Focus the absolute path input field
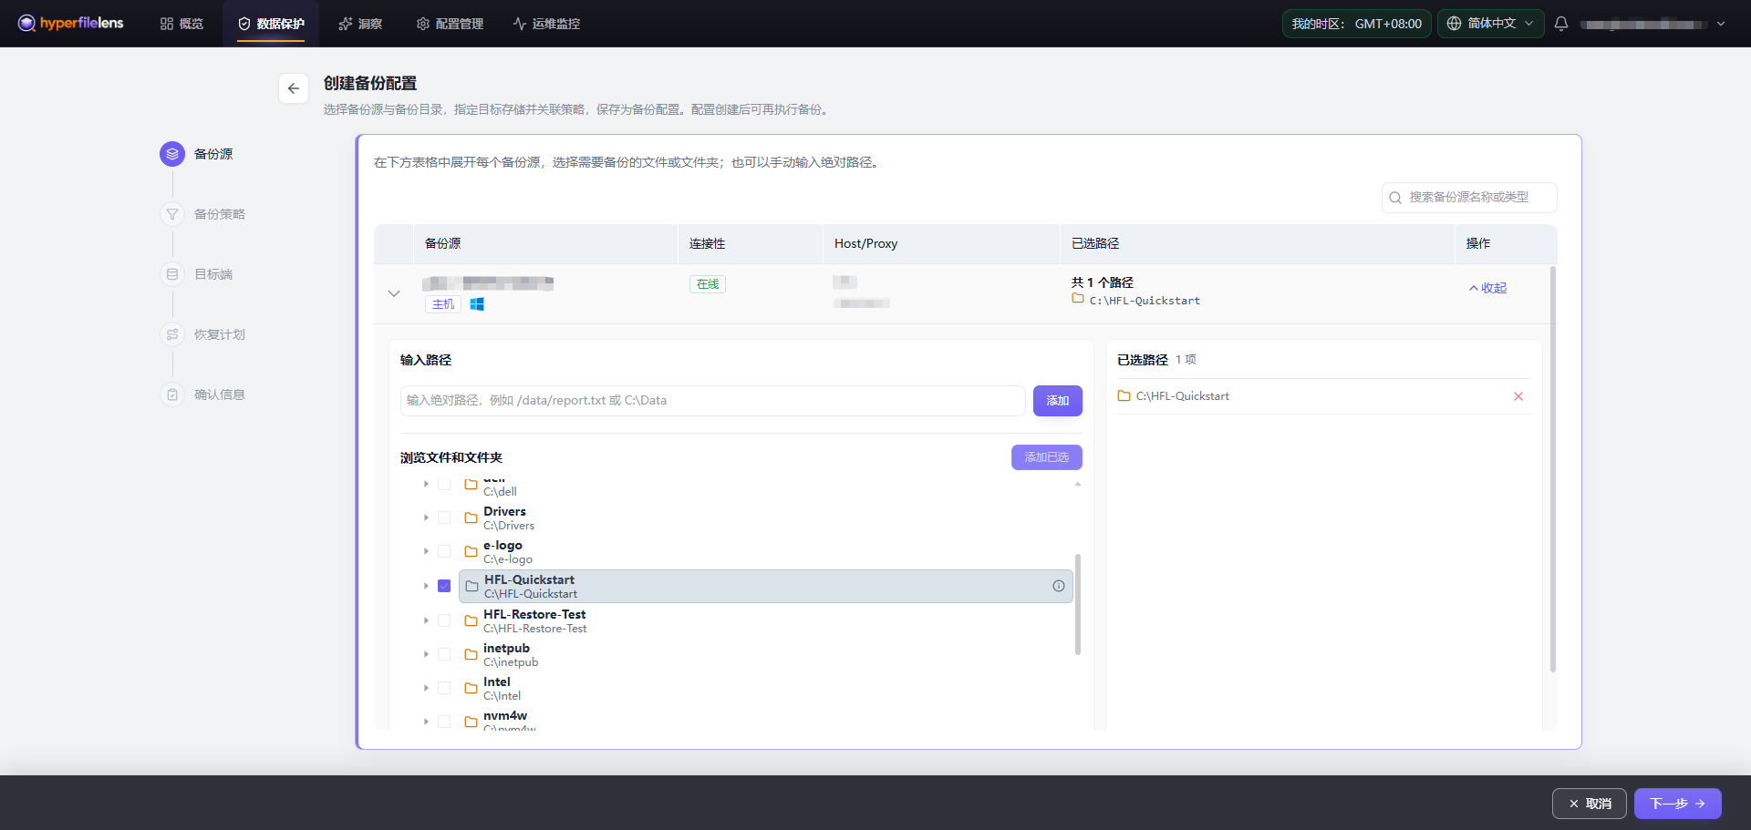 pyautogui.click(x=713, y=401)
